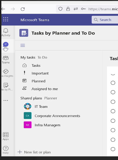The width and height of the screenshot is (118, 160).
Task: Select Assigned to me list
Action: tap(45, 89)
